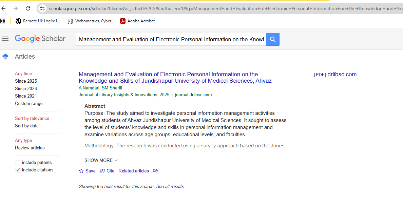403x208 pixels.
Task: Click the Google Scholar logo
Action: (40, 39)
